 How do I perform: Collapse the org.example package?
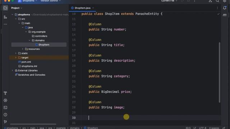[26, 32]
